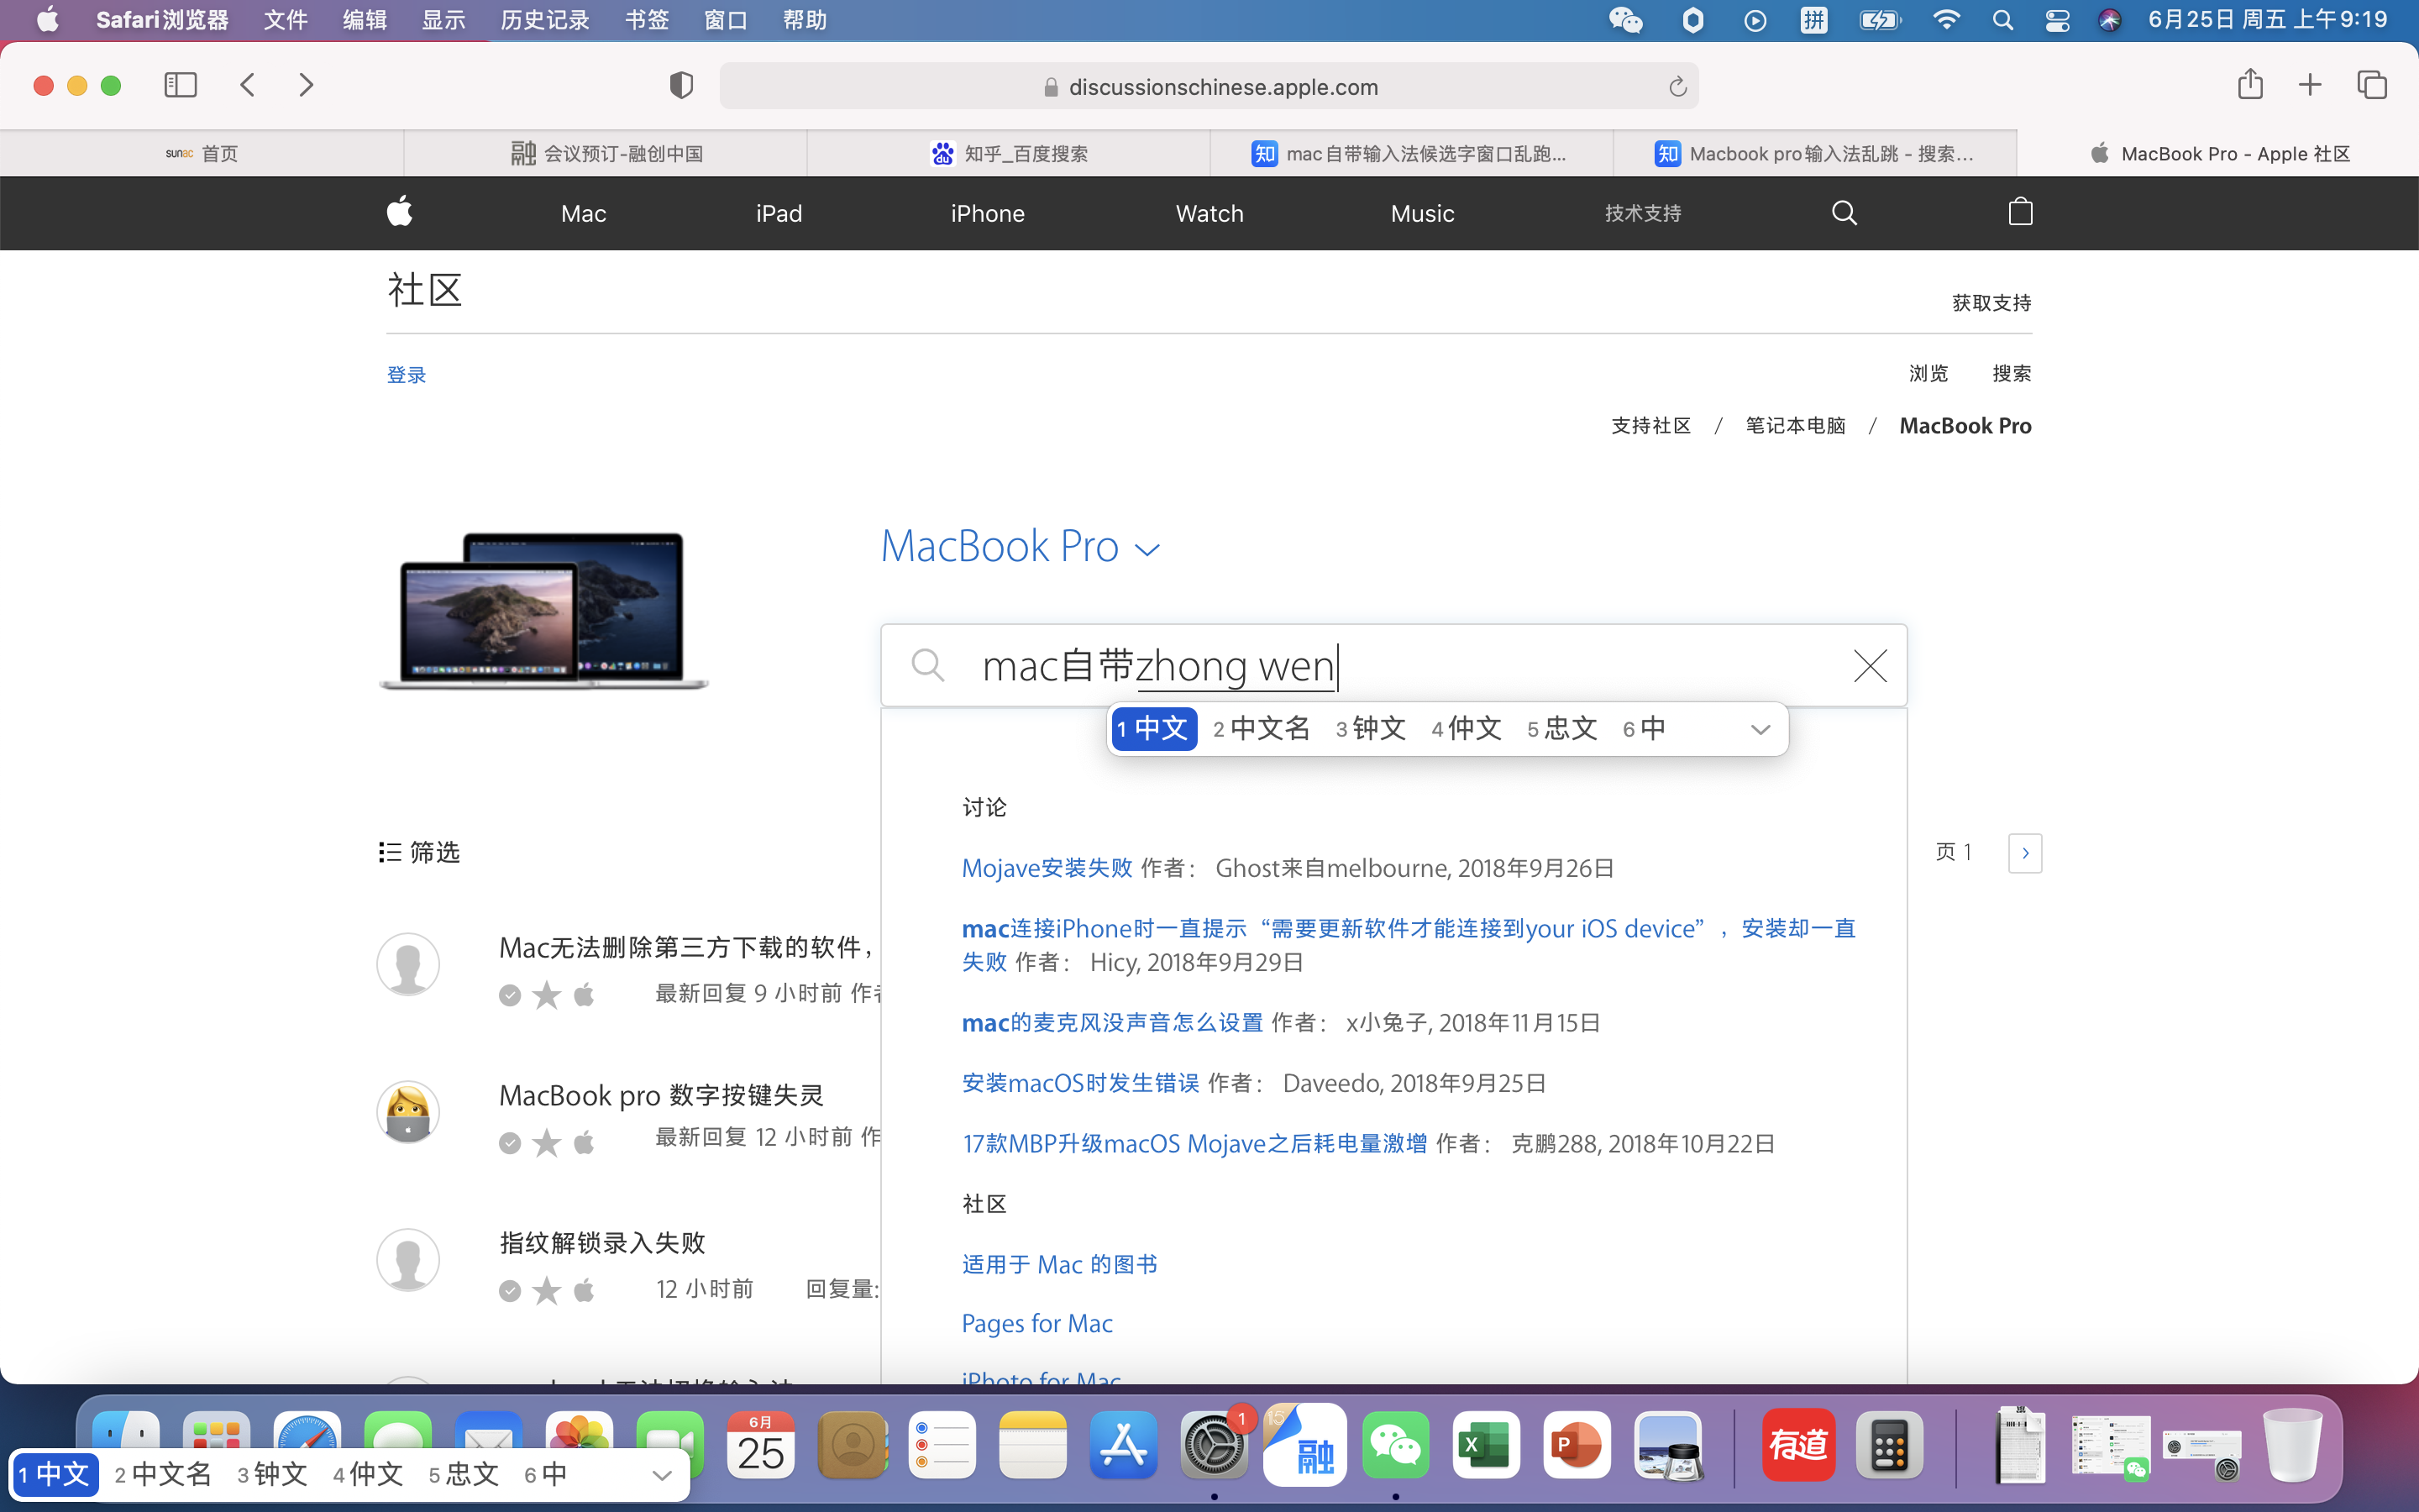This screenshot has width=2419, height=1512.
Task: Expand more IME candidates under search
Action: click(1760, 729)
